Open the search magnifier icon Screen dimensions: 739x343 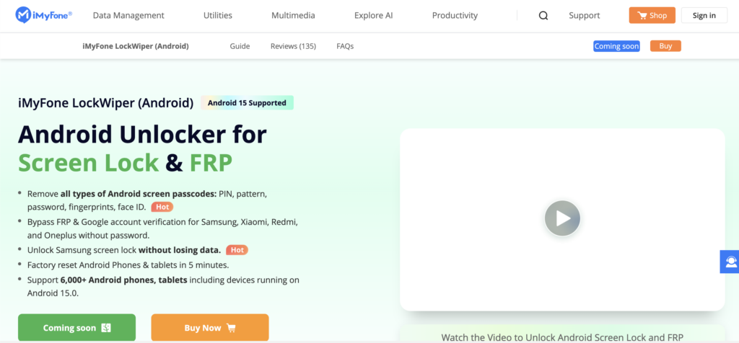[543, 16]
